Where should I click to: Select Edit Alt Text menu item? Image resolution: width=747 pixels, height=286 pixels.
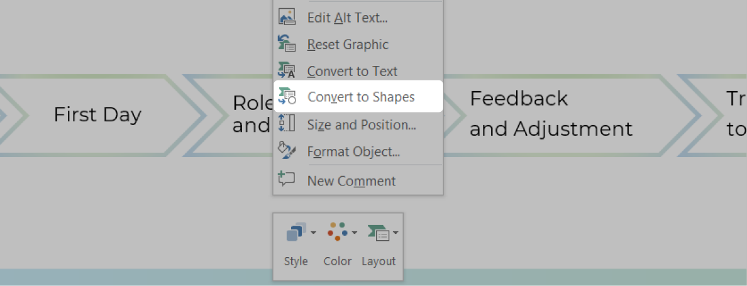tap(347, 18)
